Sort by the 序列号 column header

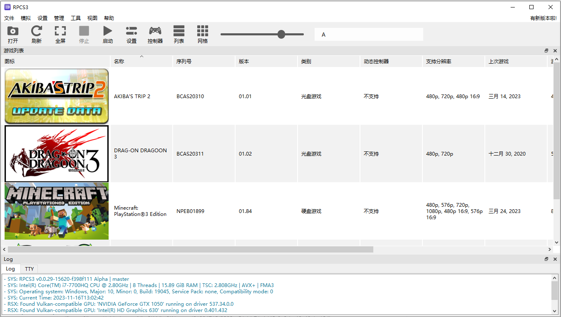(x=204, y=61)
